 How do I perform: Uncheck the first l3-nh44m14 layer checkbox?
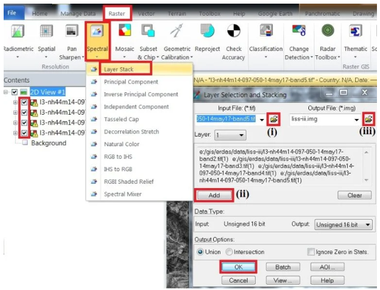click(24, 103)
